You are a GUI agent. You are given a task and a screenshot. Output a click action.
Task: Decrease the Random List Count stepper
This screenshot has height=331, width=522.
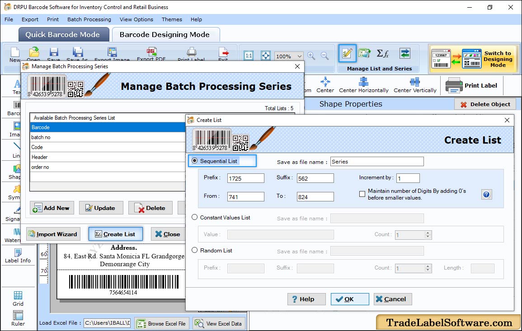tap(428, 270)
